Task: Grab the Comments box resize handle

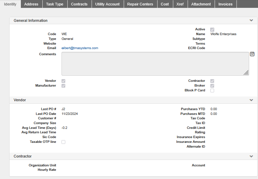Action: [246, 73]
